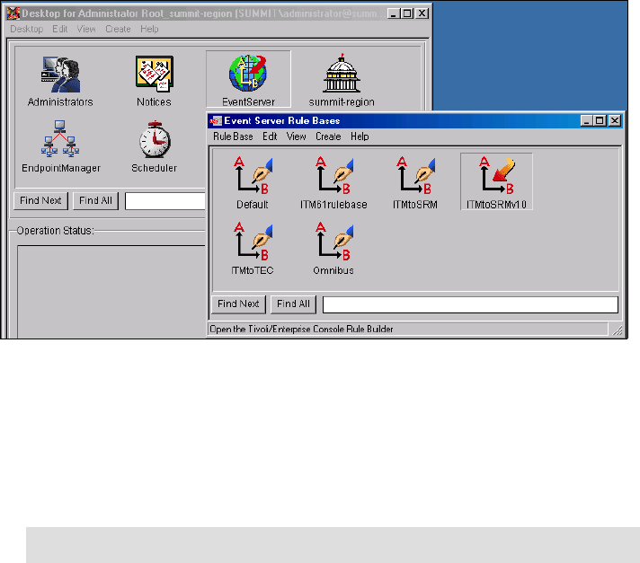Image resolution: width=640 pixels, height=563 pixels.
Task: Open the summit-region policy region icon
Action: [342, 74]
